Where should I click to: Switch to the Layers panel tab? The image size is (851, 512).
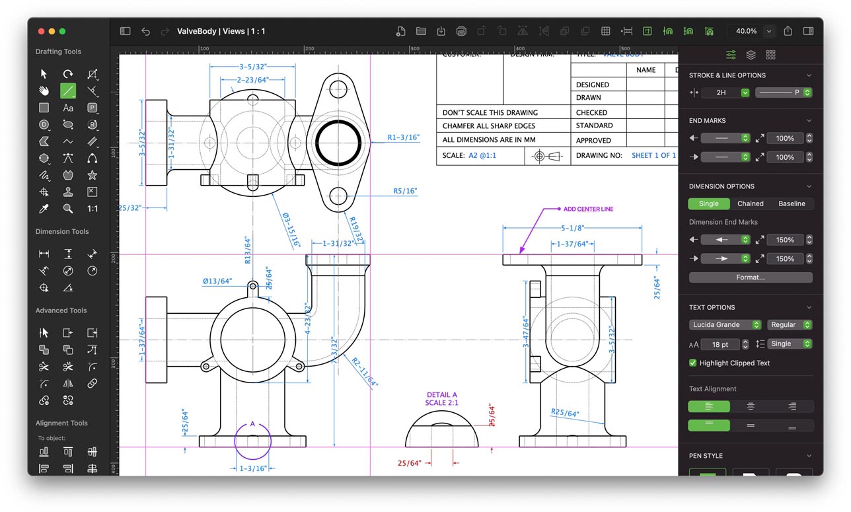(x=750, y=55)
